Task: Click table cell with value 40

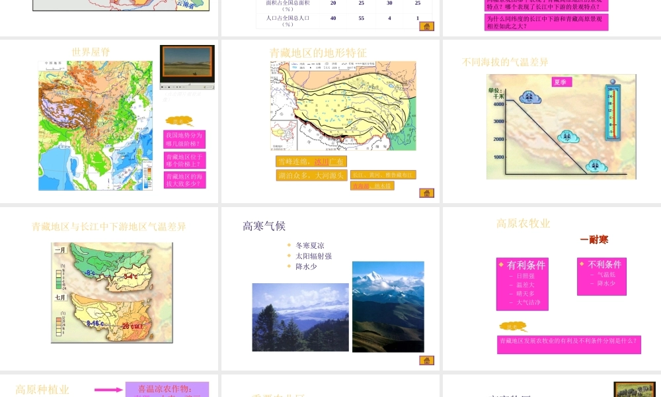Action: pos(333,18)
